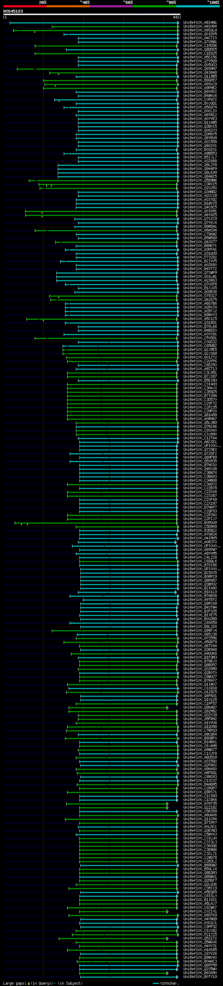Select the UniRef100_Q7NI86 entry
Viewport: 223px width, 986px height.
200,426
